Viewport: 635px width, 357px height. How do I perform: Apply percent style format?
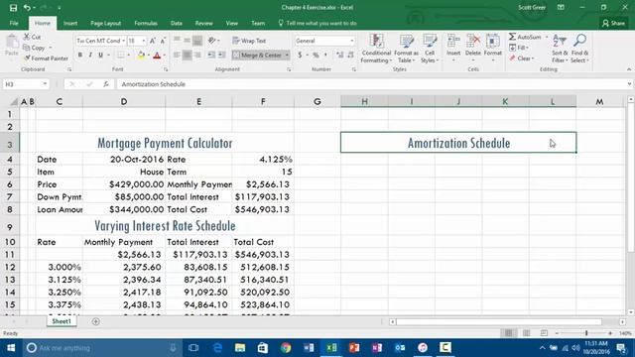pos(316,56)
